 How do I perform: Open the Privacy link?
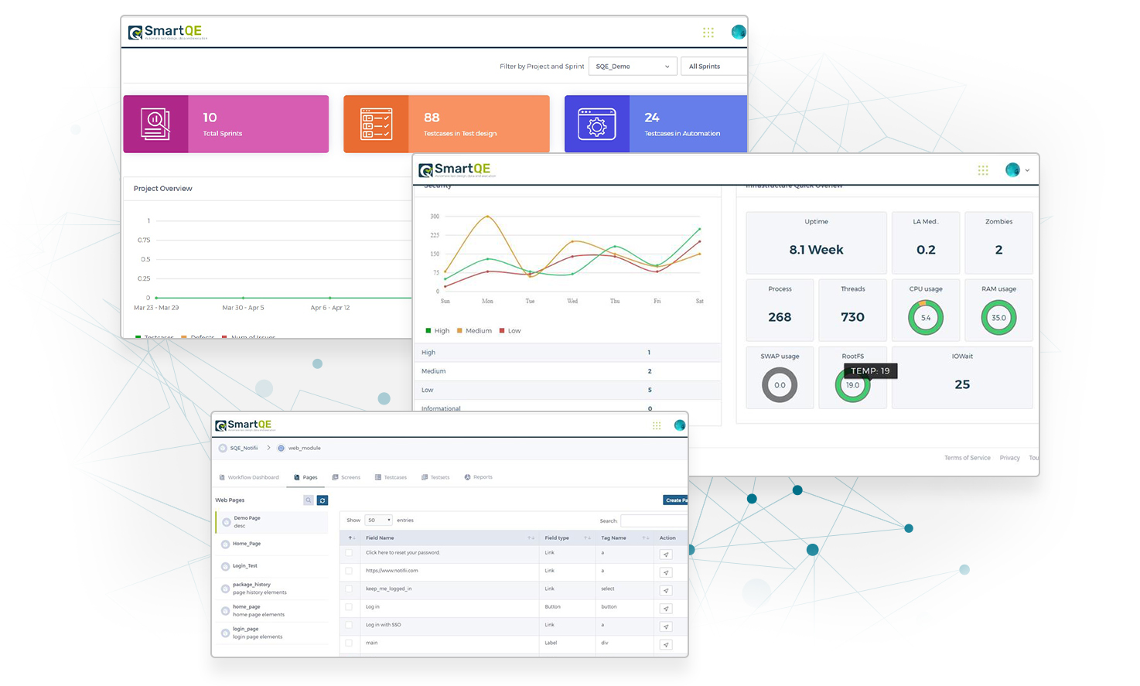click(x=1009, y=458)
